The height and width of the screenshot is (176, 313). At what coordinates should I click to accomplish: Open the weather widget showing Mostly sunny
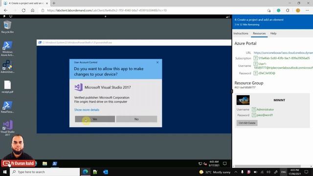click(x=215, y=172)
